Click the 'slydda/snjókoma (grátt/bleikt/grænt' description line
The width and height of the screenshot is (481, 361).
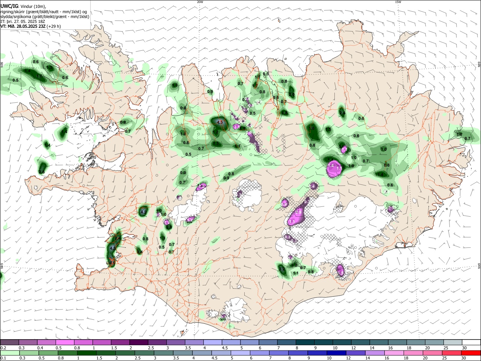[x=45, y=17]
